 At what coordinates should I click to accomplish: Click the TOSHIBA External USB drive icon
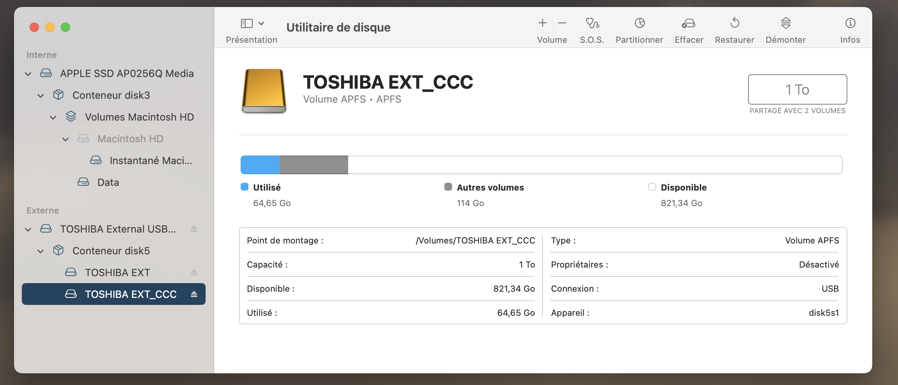click(46, 229)
